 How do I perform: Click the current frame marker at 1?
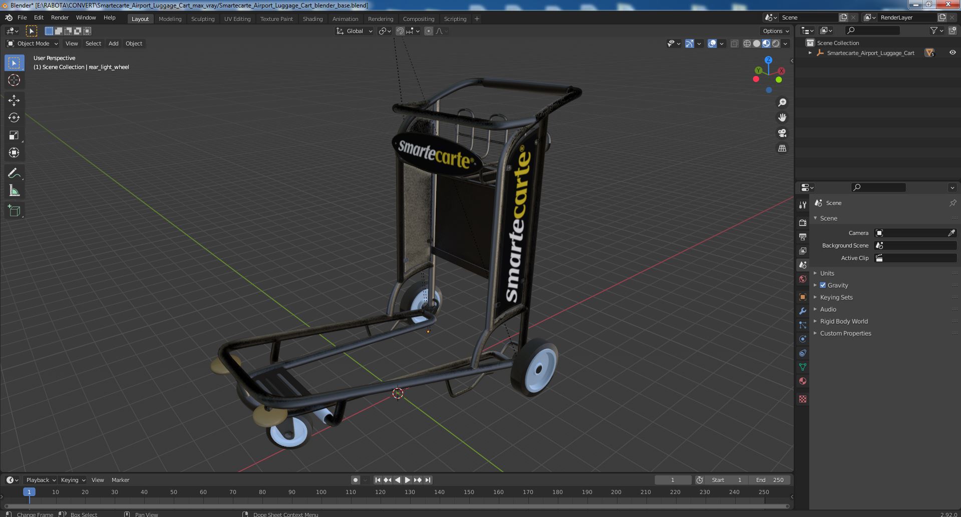pos(29,492)
